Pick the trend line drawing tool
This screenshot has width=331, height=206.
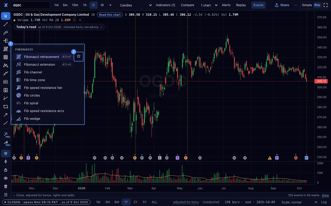[6, 24]
